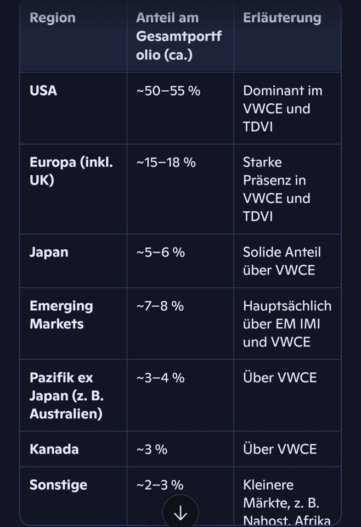Click the USA row label
Image resolution: width=361 pixels, height=527 pixels.
coord(43,91)
